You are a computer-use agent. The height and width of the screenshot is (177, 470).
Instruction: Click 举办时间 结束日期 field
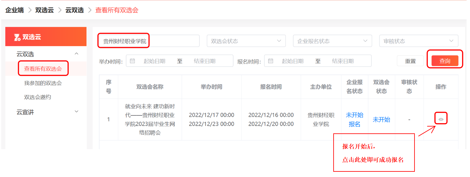point(205,61)
